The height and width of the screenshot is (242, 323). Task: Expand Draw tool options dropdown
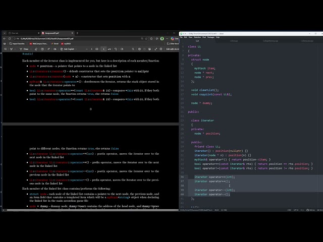(31, 49)
